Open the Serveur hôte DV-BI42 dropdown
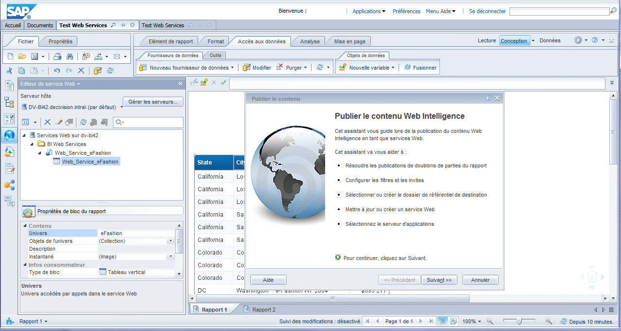This screenshot has width=621, height=331. pos(121,107)
